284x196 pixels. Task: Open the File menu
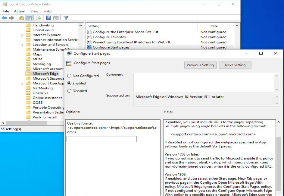pyautogui.click(x=6, y=11)
